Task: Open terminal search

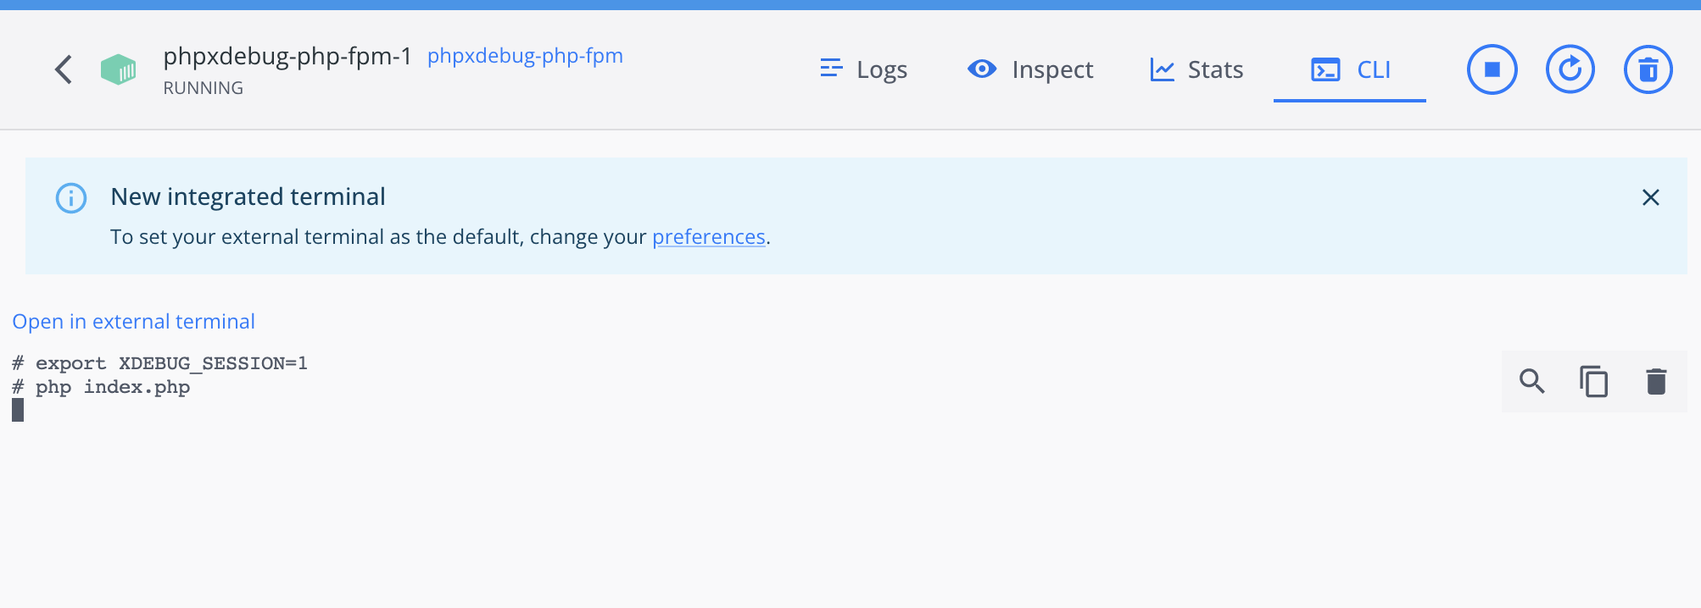Action: coord(1531,381)
